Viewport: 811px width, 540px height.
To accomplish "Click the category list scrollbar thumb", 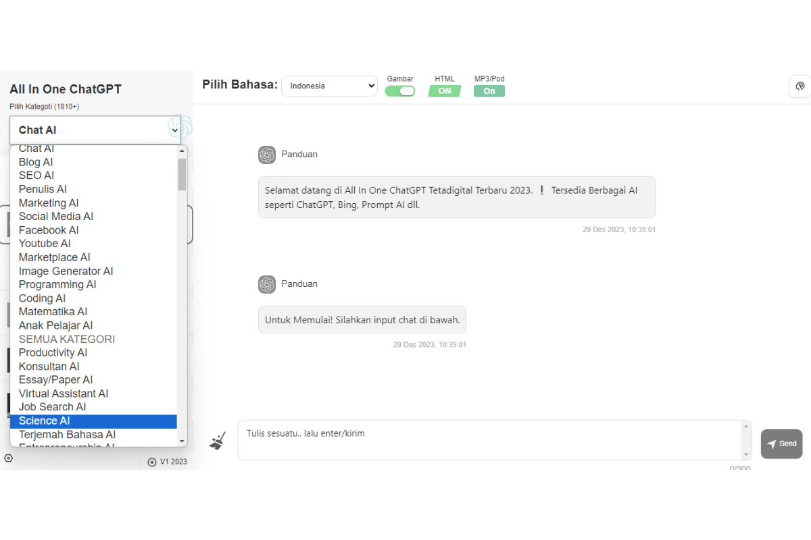I will [182, 174].
